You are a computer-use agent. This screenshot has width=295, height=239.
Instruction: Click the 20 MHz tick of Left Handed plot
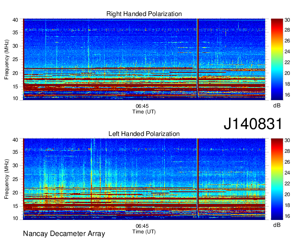pyautogui.click(x=15, y=193)
